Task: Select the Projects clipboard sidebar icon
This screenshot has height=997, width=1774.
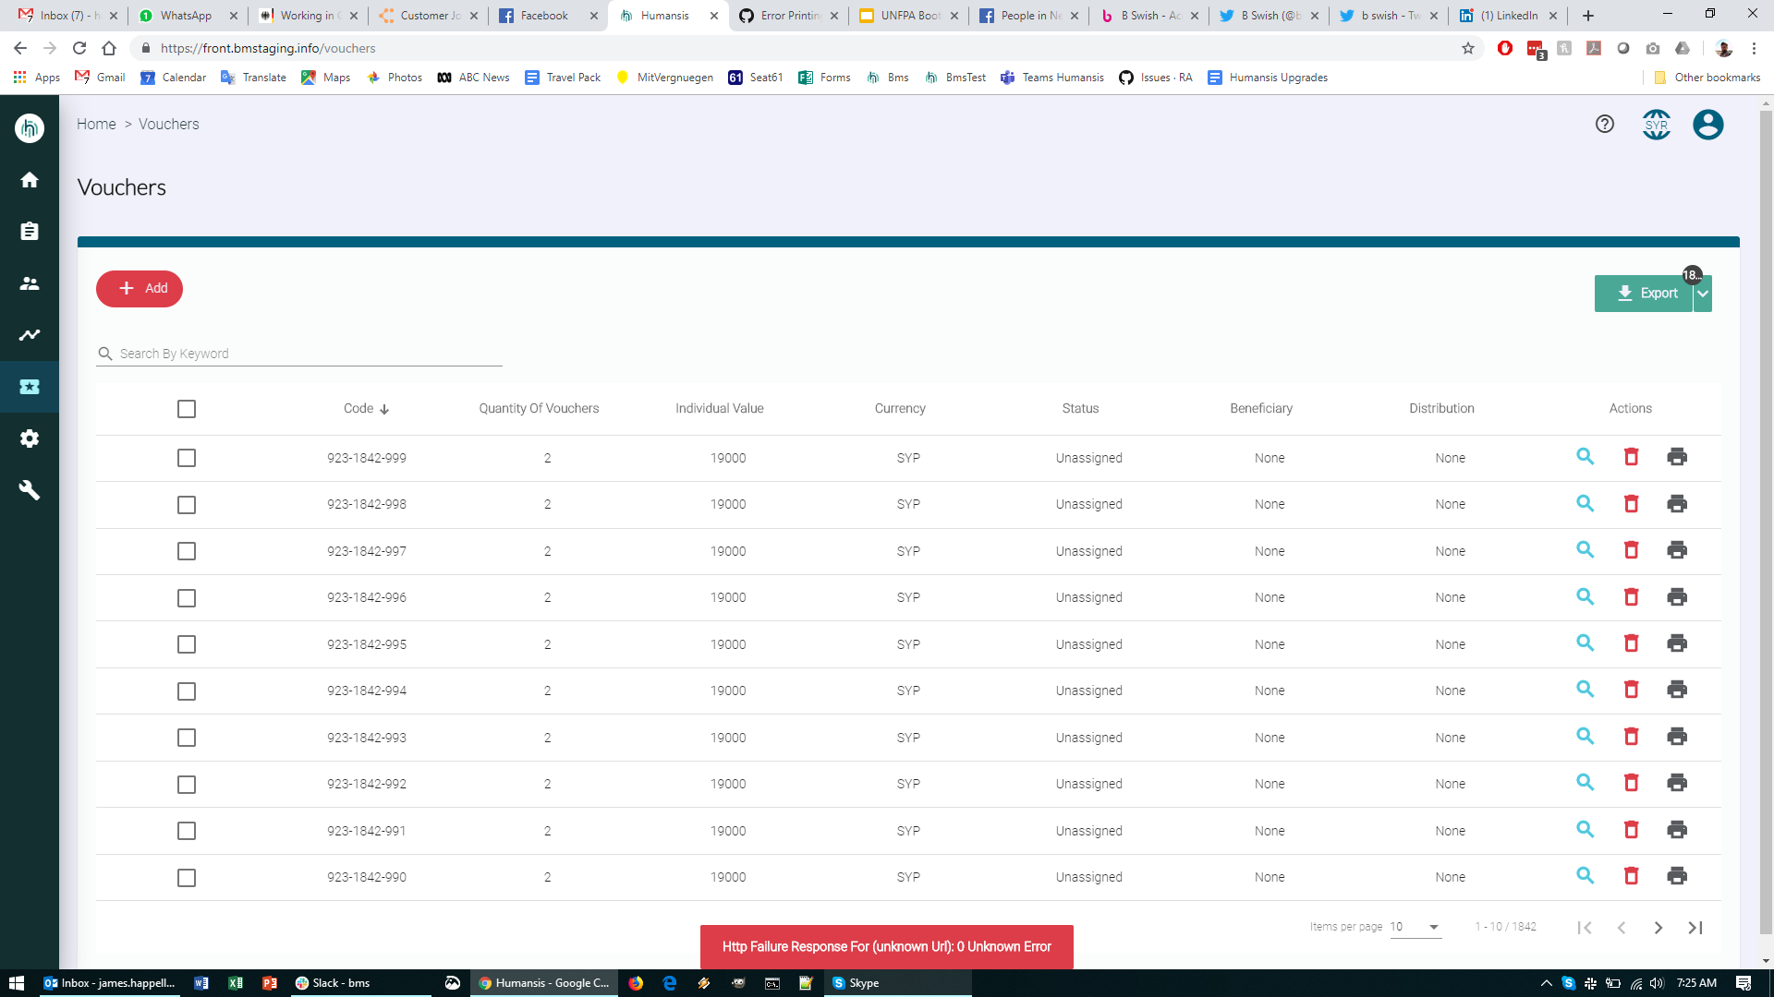Action: pos(30,232)
